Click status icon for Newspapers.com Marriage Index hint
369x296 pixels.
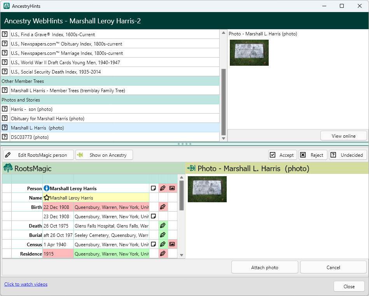click(5, 53)
